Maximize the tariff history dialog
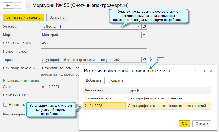The width and height of the screenshot is (219, 132). click(203, 71)
